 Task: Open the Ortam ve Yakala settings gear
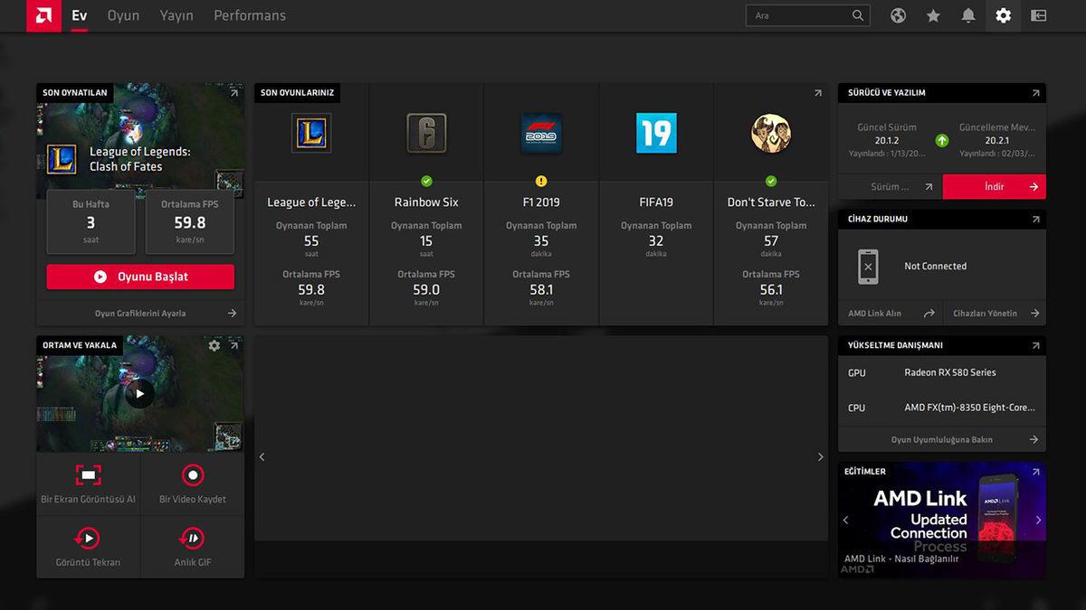[x=214, y=345]
